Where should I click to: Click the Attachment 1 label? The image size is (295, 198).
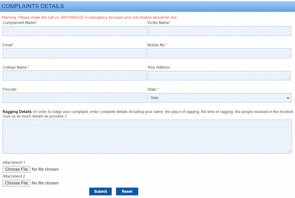14,162
